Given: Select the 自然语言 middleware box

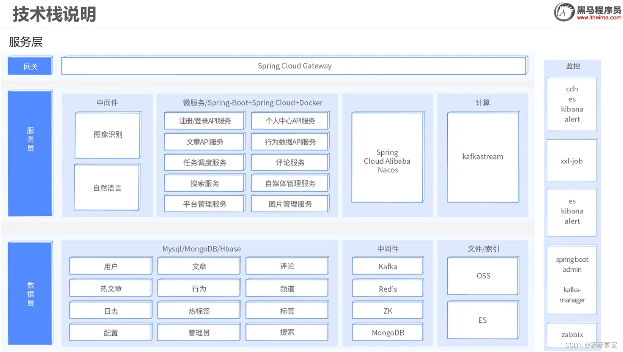Looking at the screenshot, I should pos(107,187).
